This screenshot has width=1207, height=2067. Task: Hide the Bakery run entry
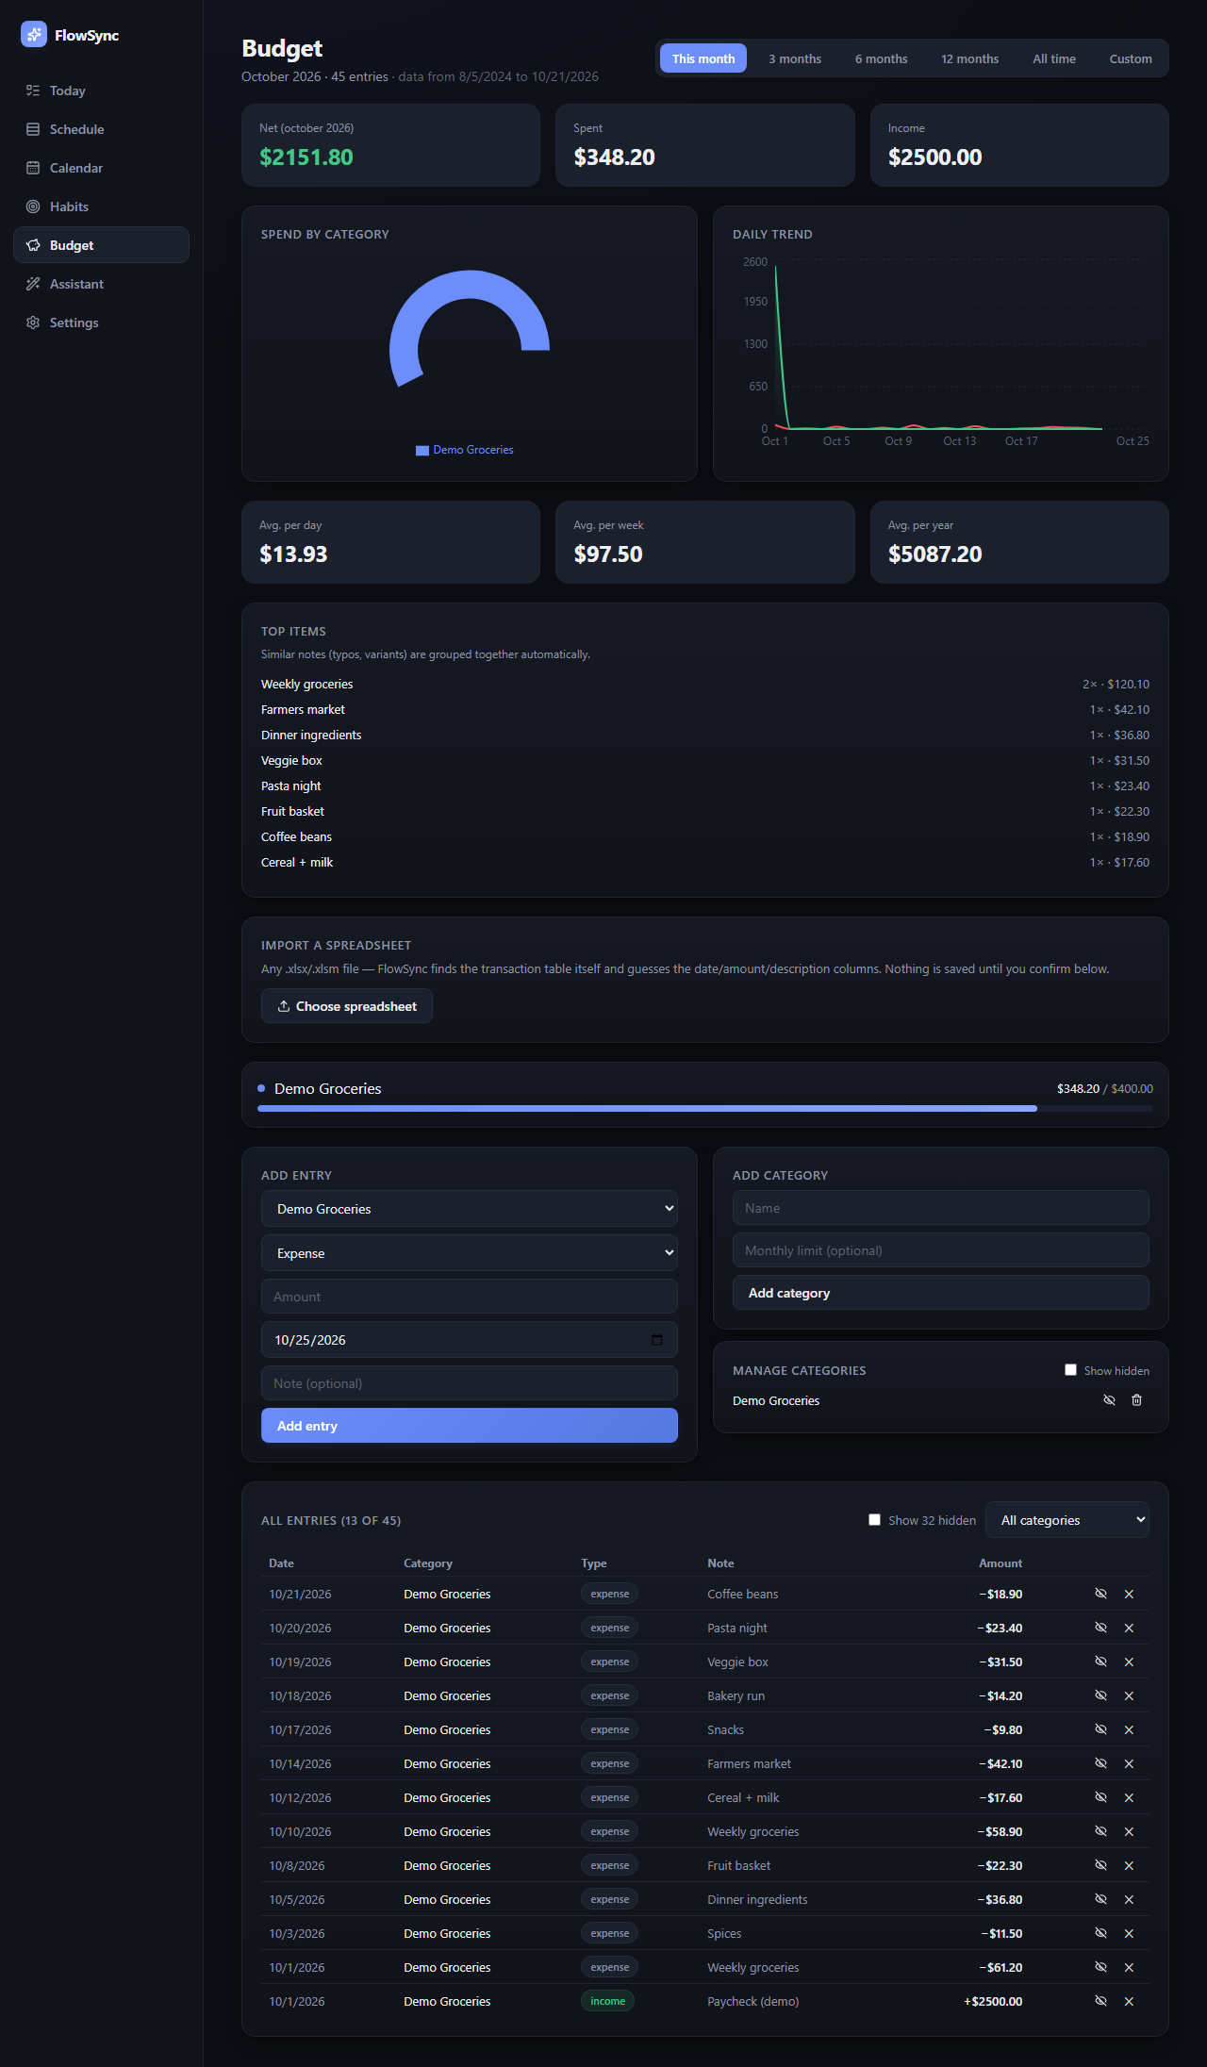pyautogui.click(x=1100, y=1695)
